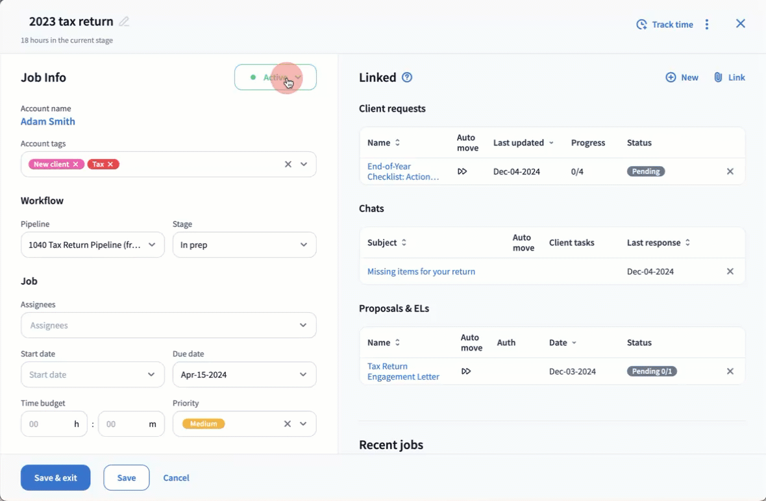Screen dimensions: 766x501
Task: Click the Linked help question mark icon
Action: (407, 77)
